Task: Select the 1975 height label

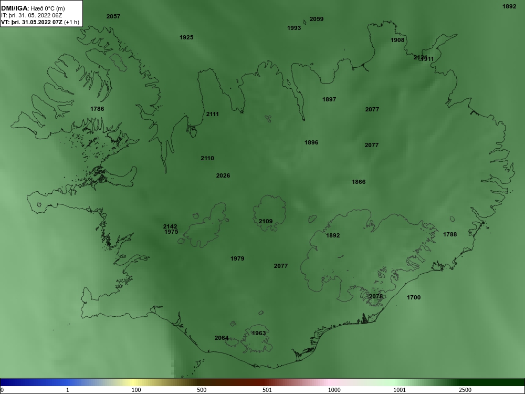Action: click(x=171, y=232)
